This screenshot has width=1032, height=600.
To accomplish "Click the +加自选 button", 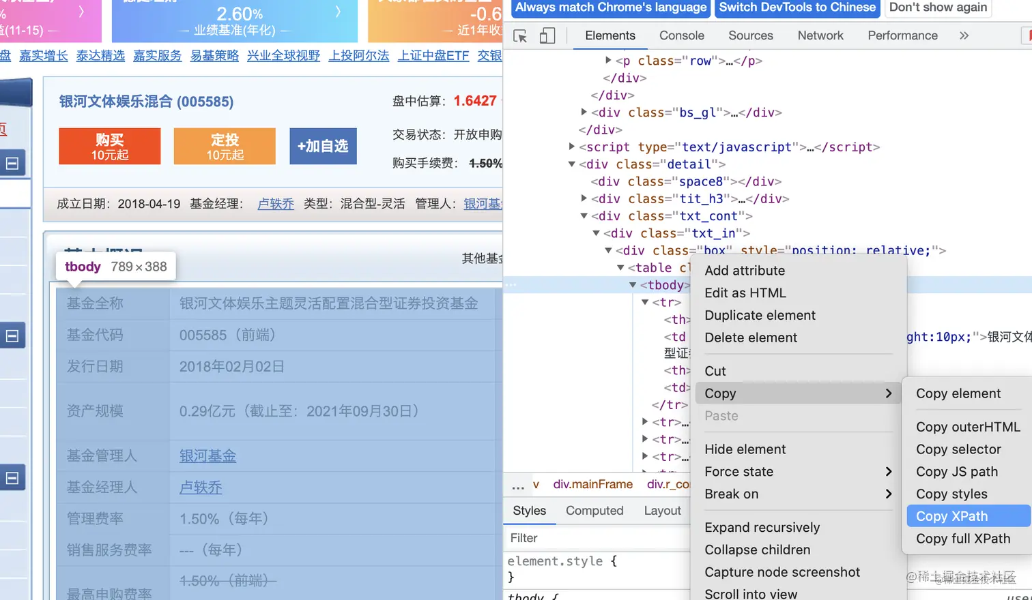I will click(x=323, y=146).
